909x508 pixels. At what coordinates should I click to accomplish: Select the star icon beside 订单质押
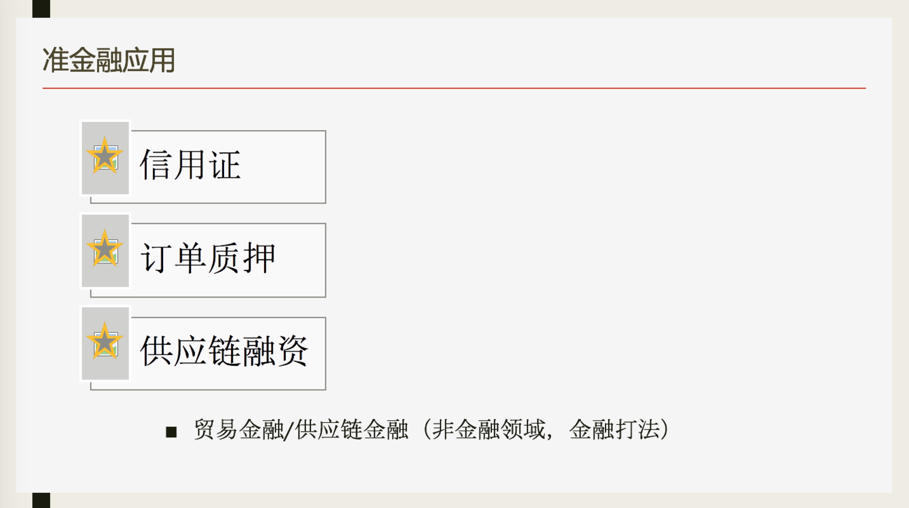104,248
